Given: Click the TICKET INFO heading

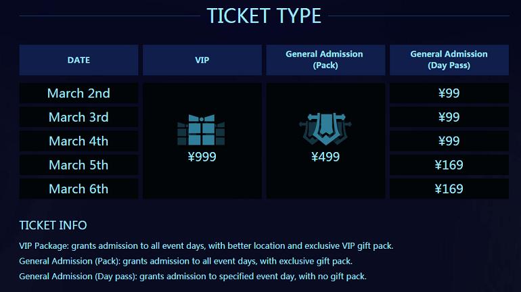Looking at the screenshot, I should [53, 225].
